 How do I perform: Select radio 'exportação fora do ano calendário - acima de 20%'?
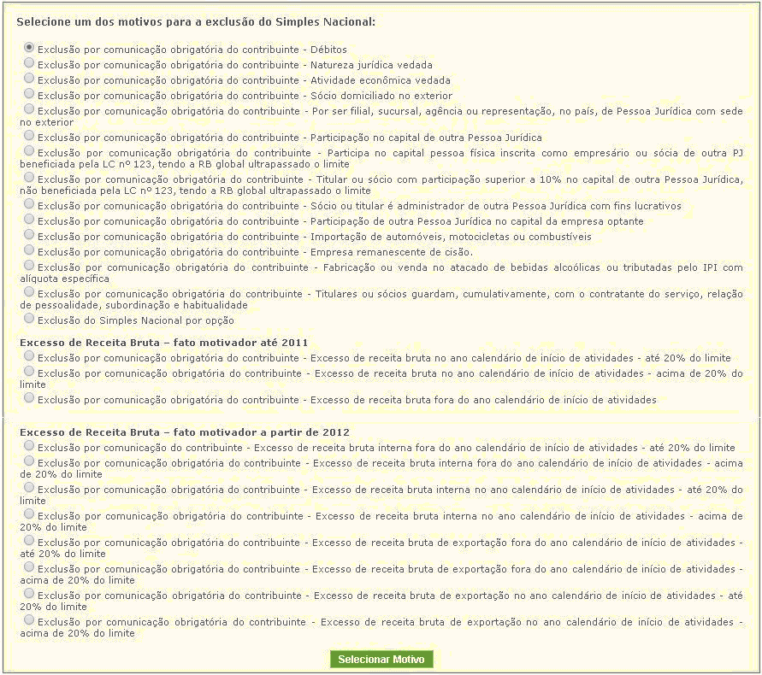[x=29, y=566]
